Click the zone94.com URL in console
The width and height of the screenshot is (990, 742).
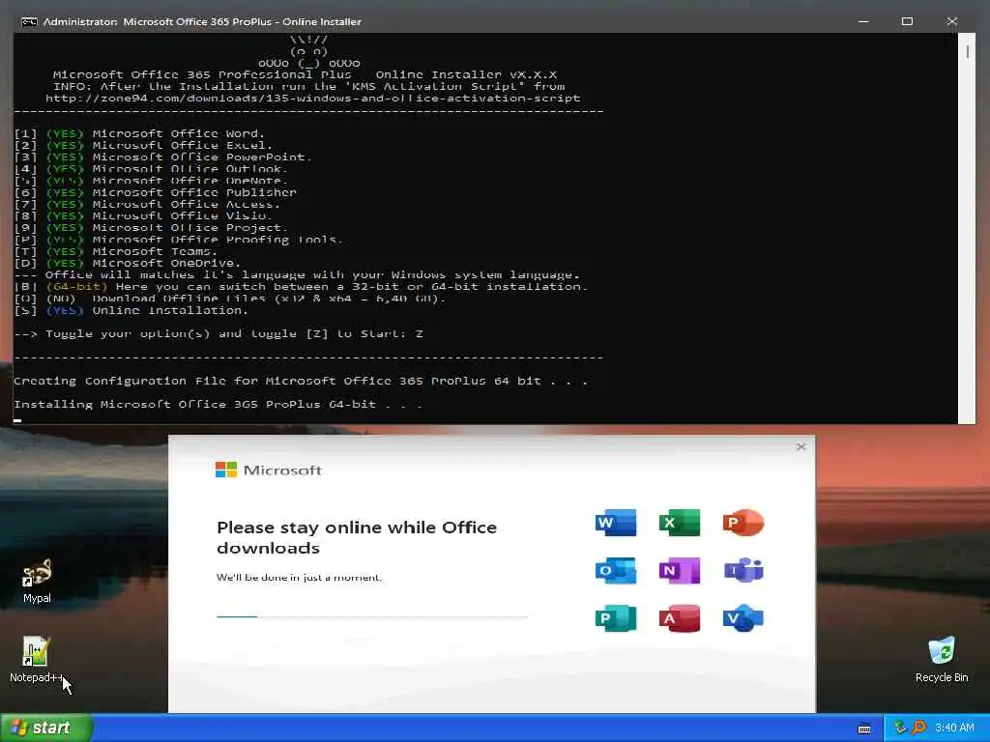click(312, 99)
